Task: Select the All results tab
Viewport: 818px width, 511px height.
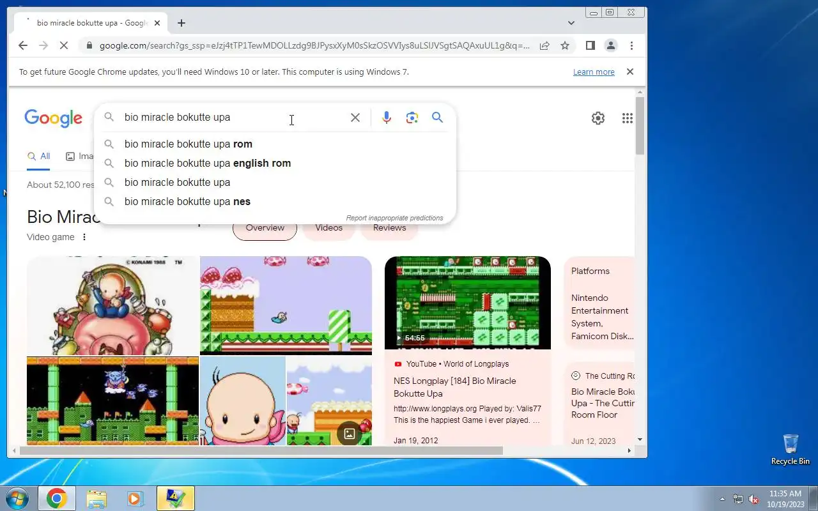Action: coord(38,156)
